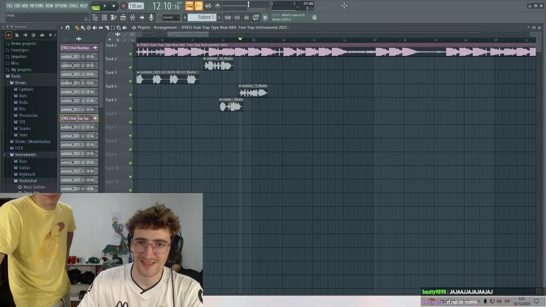Click the globe icon in news panel
This screenshot has height=307, width=546.
314,17
